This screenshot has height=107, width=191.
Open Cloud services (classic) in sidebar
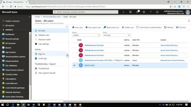tap(15, 70)
